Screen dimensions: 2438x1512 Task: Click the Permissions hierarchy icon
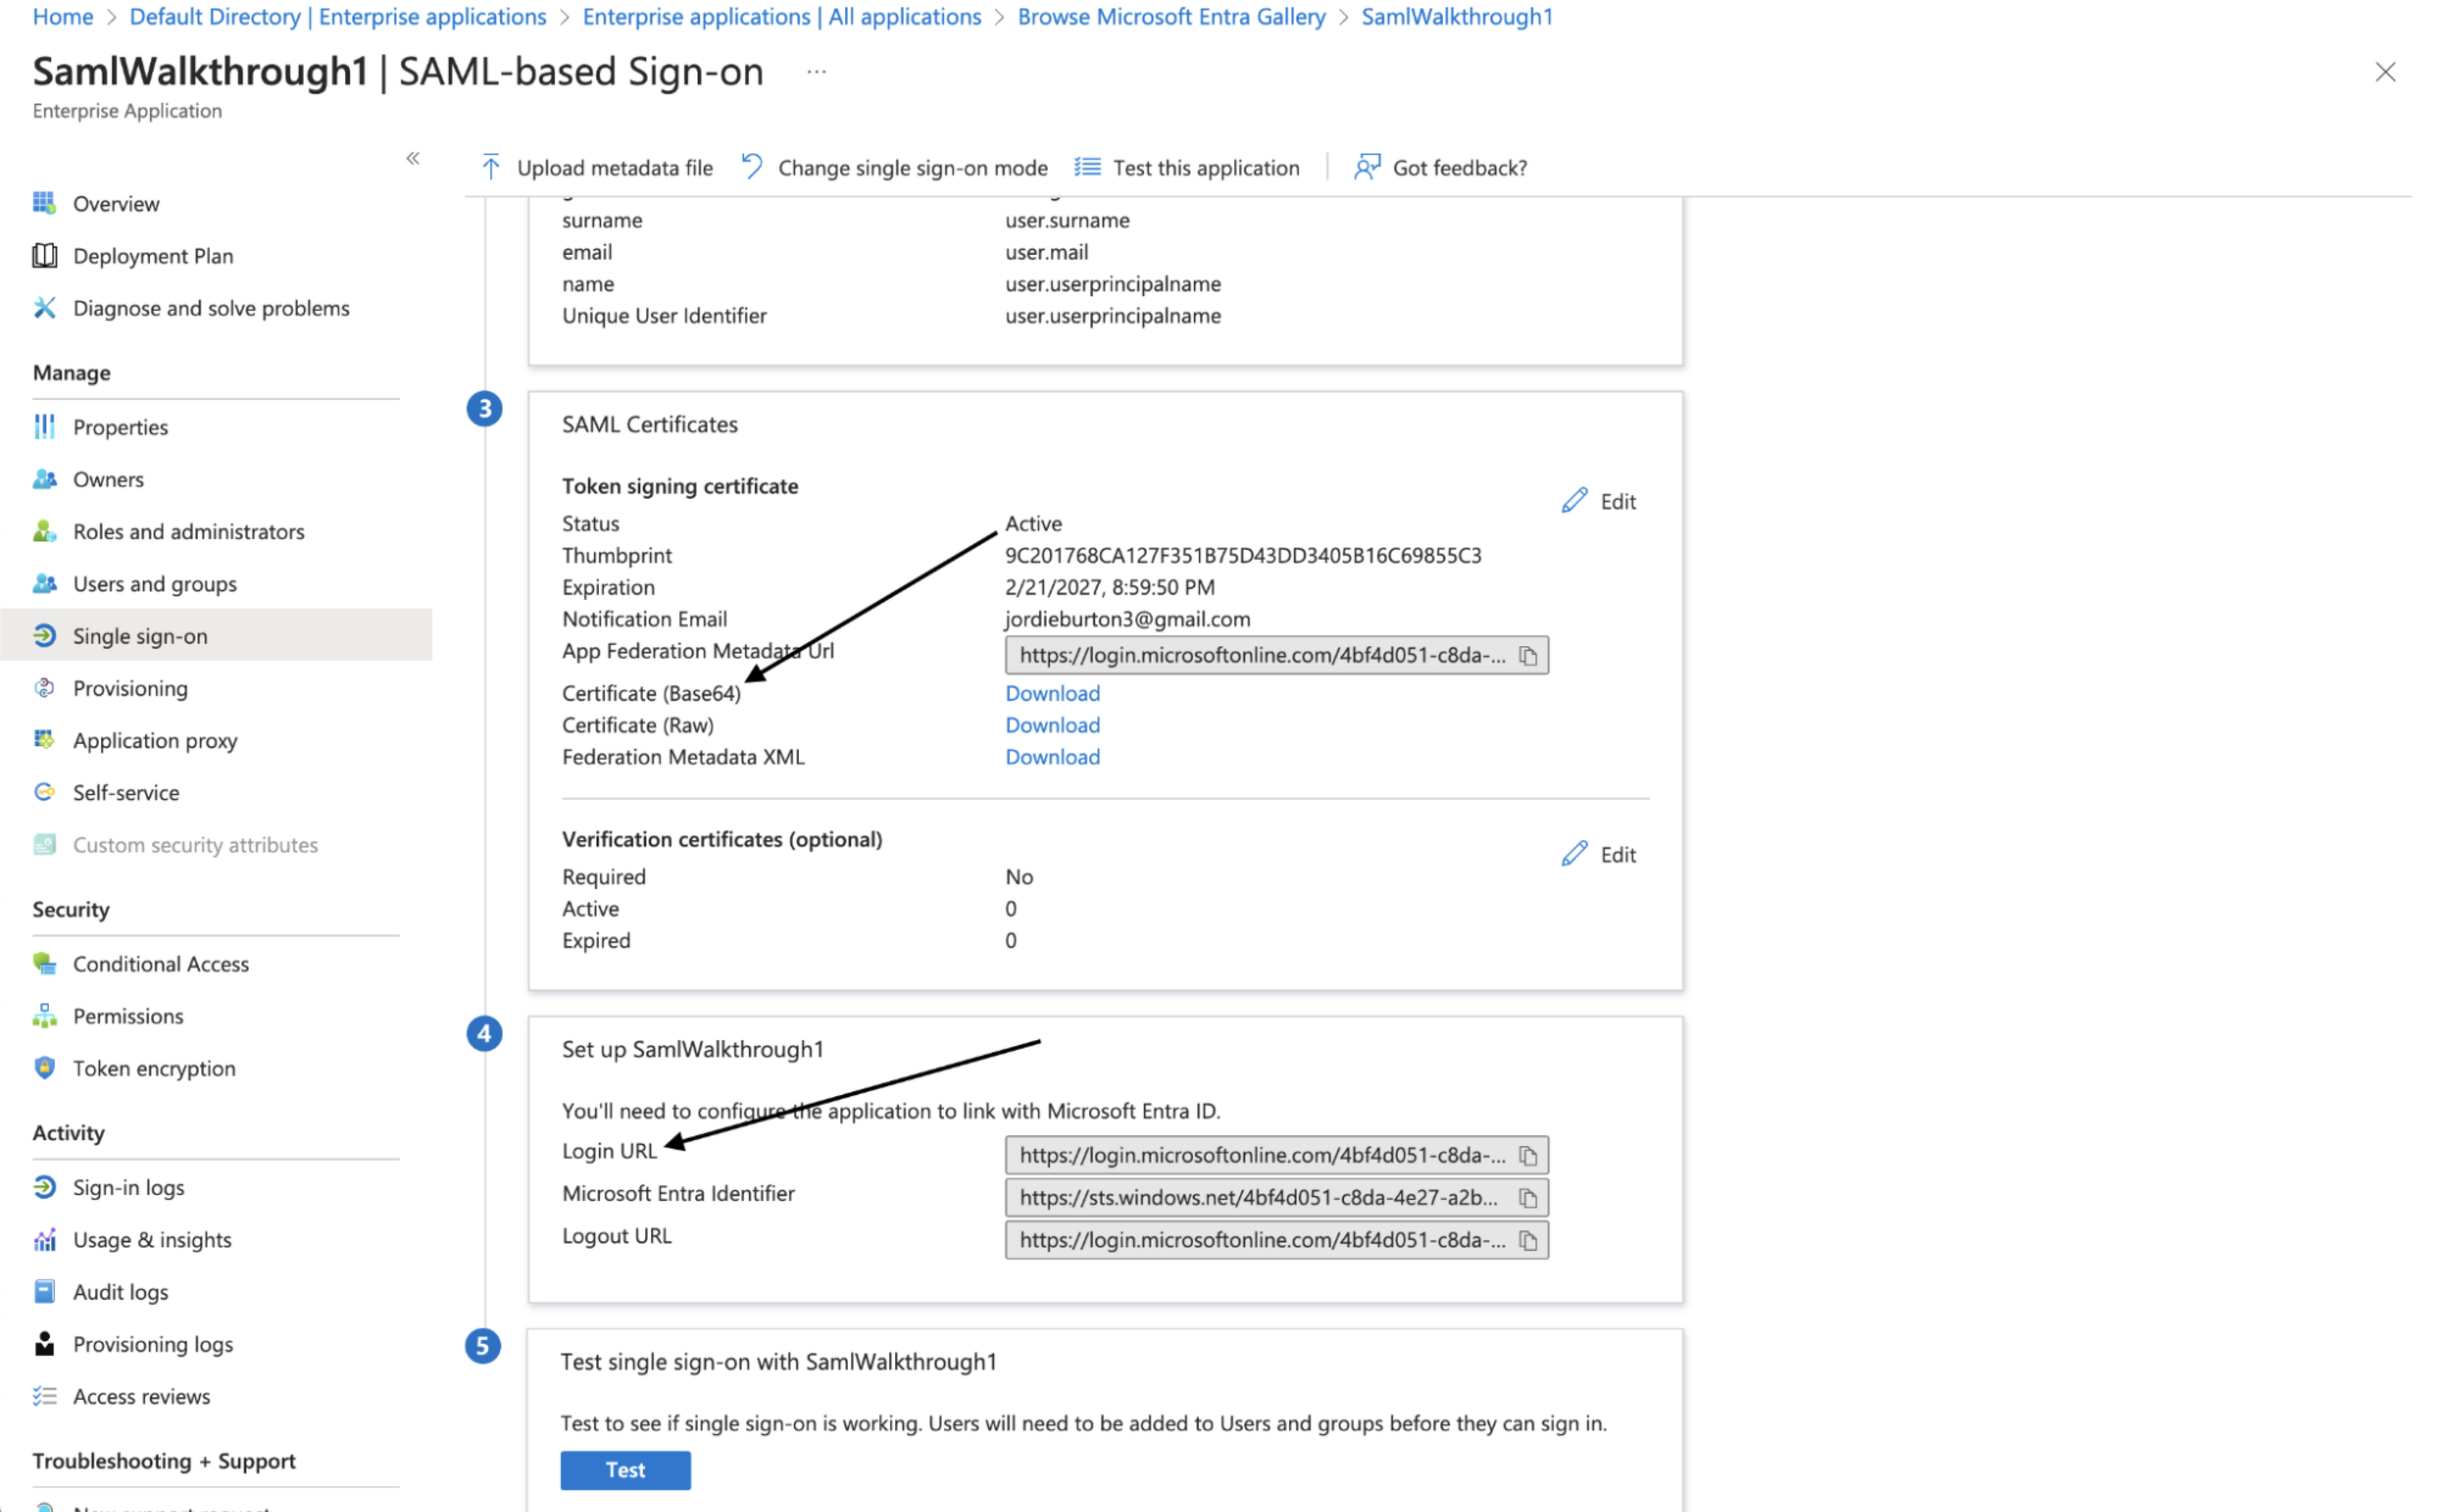click(x=44, y=1016)
